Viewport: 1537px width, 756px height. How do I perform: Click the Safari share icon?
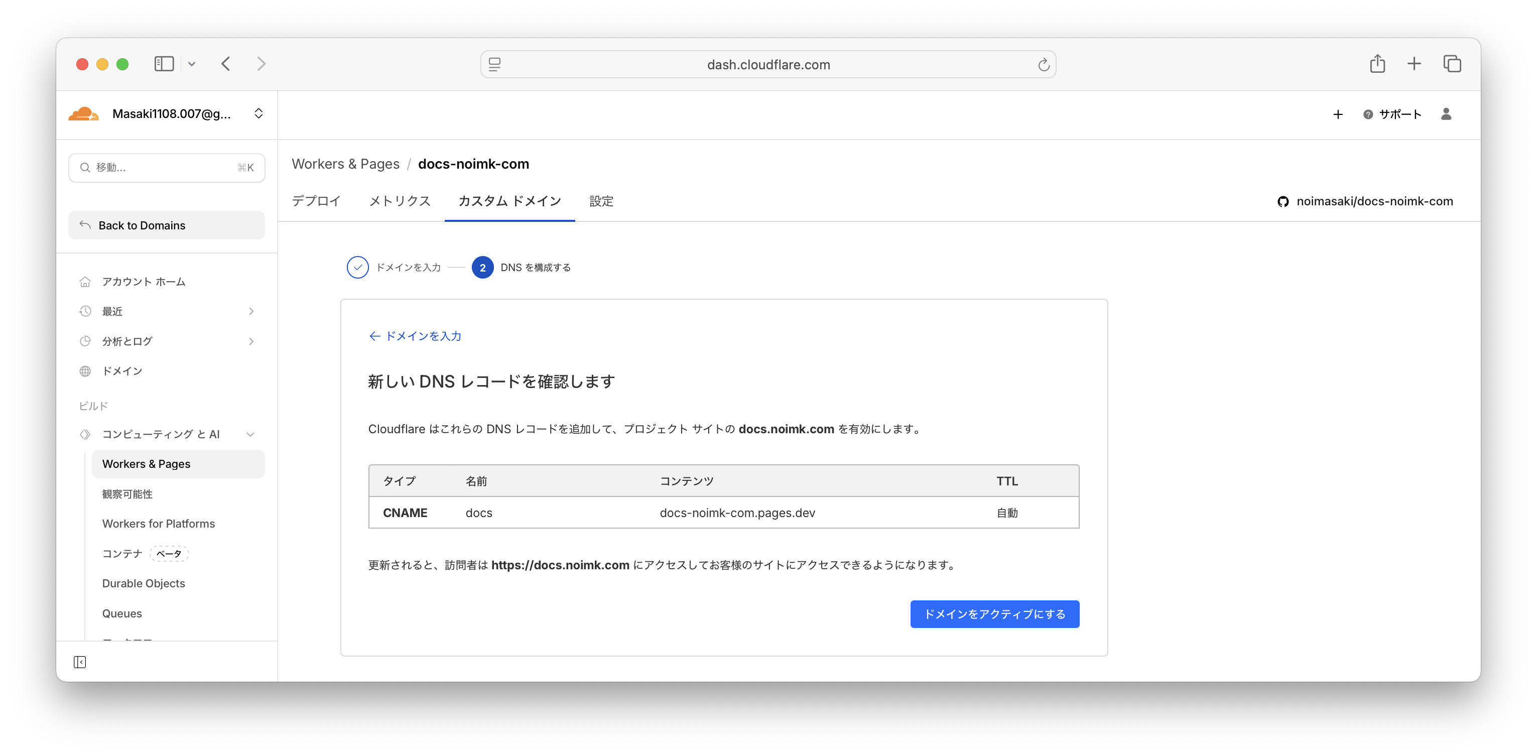1378,64
